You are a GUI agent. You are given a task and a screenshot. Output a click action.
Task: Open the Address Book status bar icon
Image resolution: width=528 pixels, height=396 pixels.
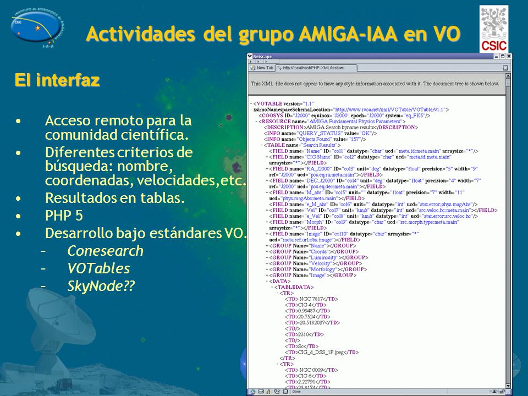click(x=277, y=392)
